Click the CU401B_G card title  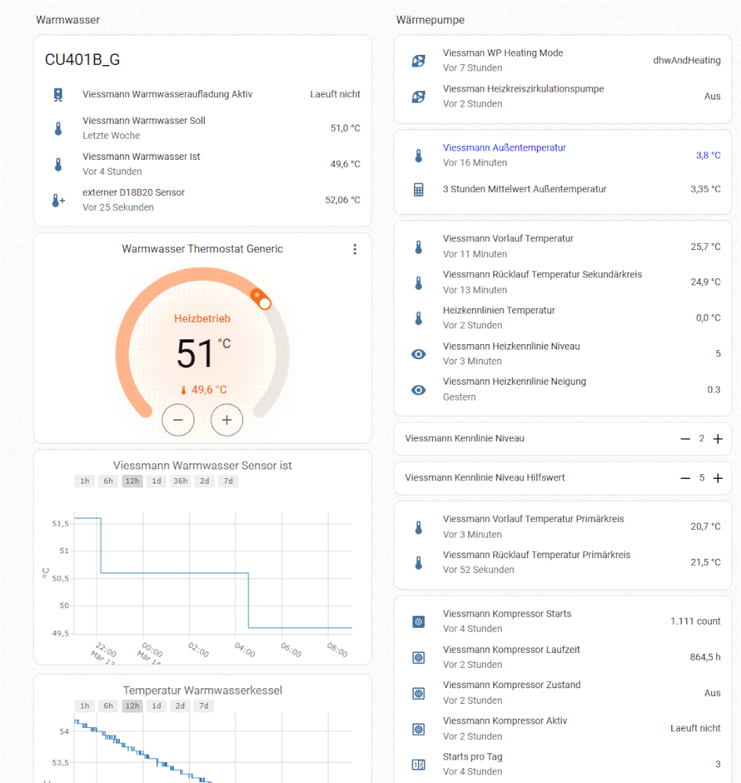coord(82,60)
